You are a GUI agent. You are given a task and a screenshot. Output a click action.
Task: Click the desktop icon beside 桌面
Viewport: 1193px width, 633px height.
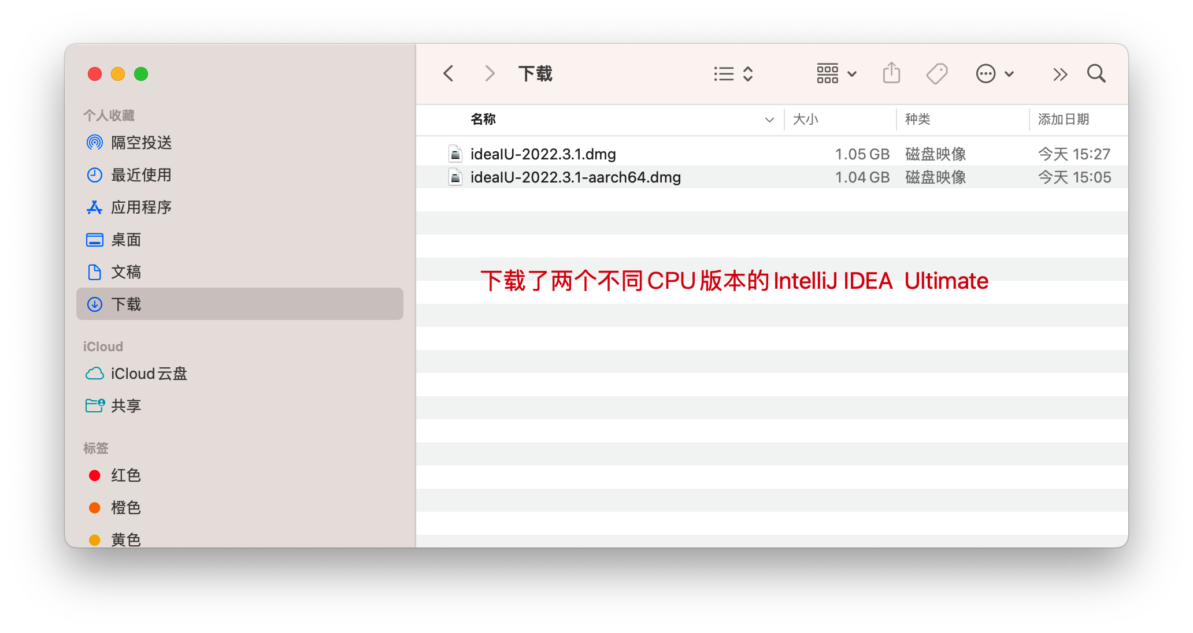[95, 240]
